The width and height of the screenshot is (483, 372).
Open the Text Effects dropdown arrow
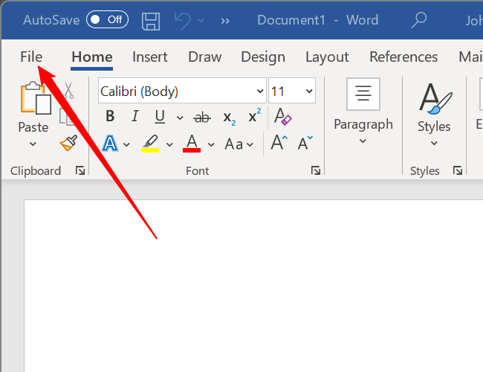pyautogui.click(x=126, y=144)
